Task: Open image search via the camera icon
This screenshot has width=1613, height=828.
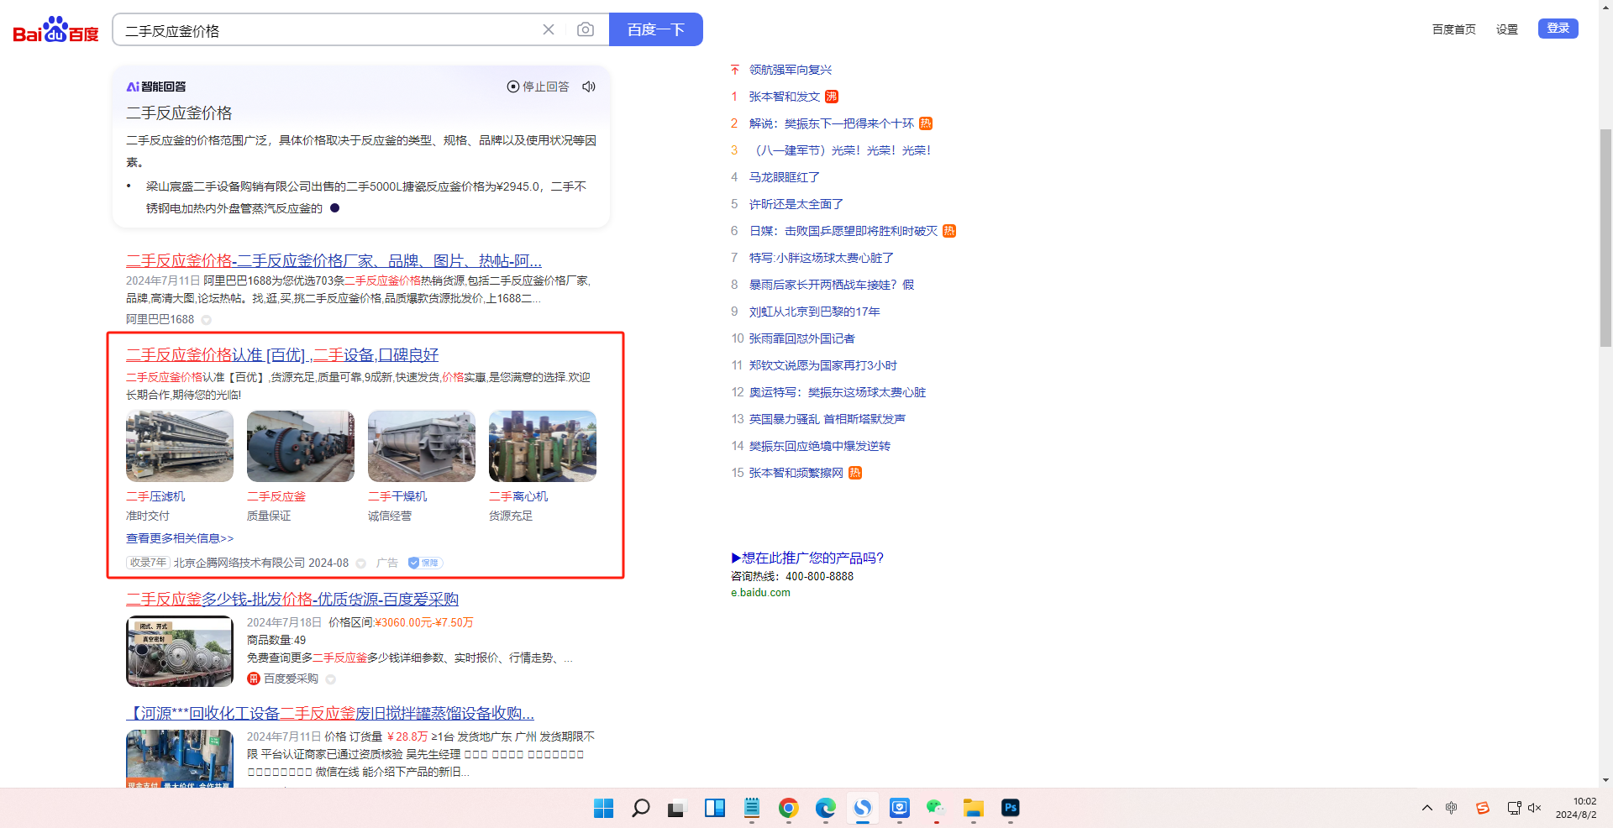Action: click(586, 29)
